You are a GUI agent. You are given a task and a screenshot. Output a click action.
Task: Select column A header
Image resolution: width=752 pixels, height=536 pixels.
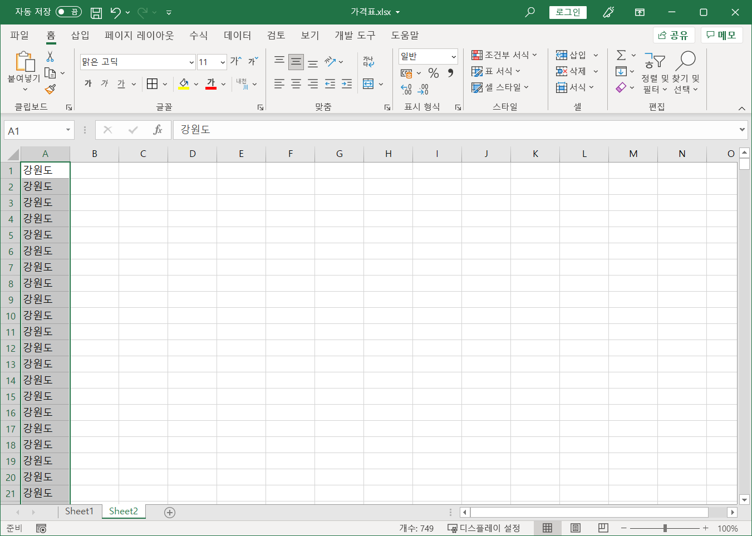(x=45, y=154)
